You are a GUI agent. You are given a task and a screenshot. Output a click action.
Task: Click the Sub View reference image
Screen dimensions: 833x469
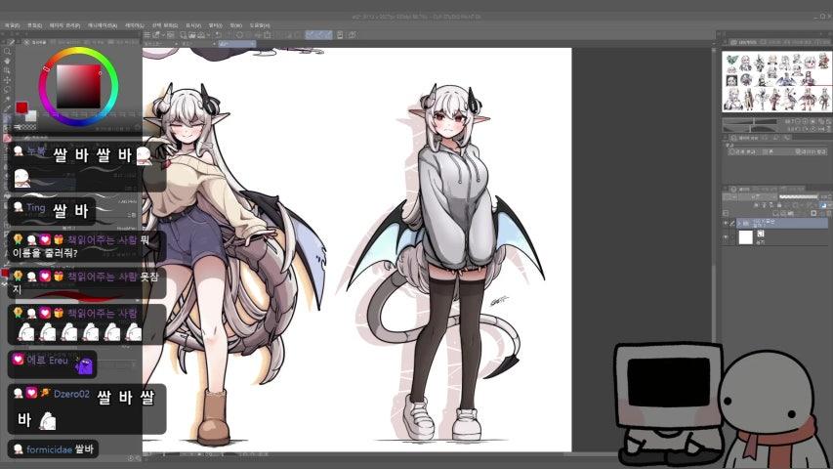[x=774, y=81]
